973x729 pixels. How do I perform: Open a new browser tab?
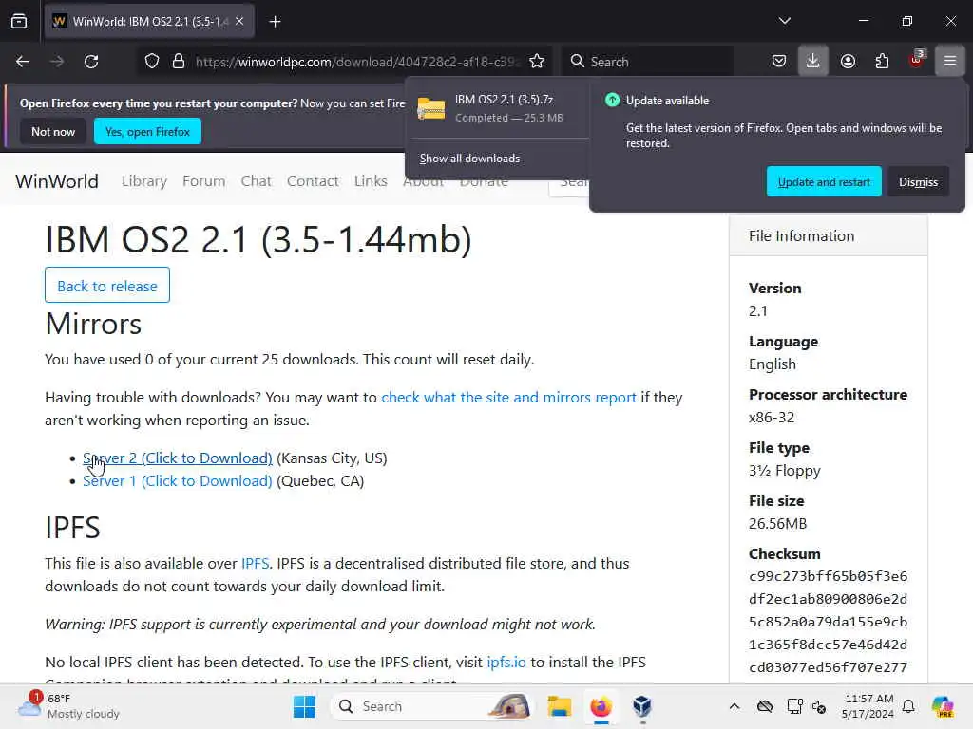pyautogui.click(x=275, y=22)
